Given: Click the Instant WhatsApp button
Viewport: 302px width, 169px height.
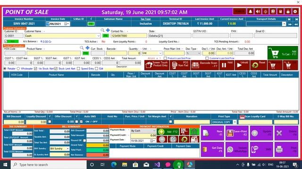Looking at the screenshot, I should click(x=237, y=149).
